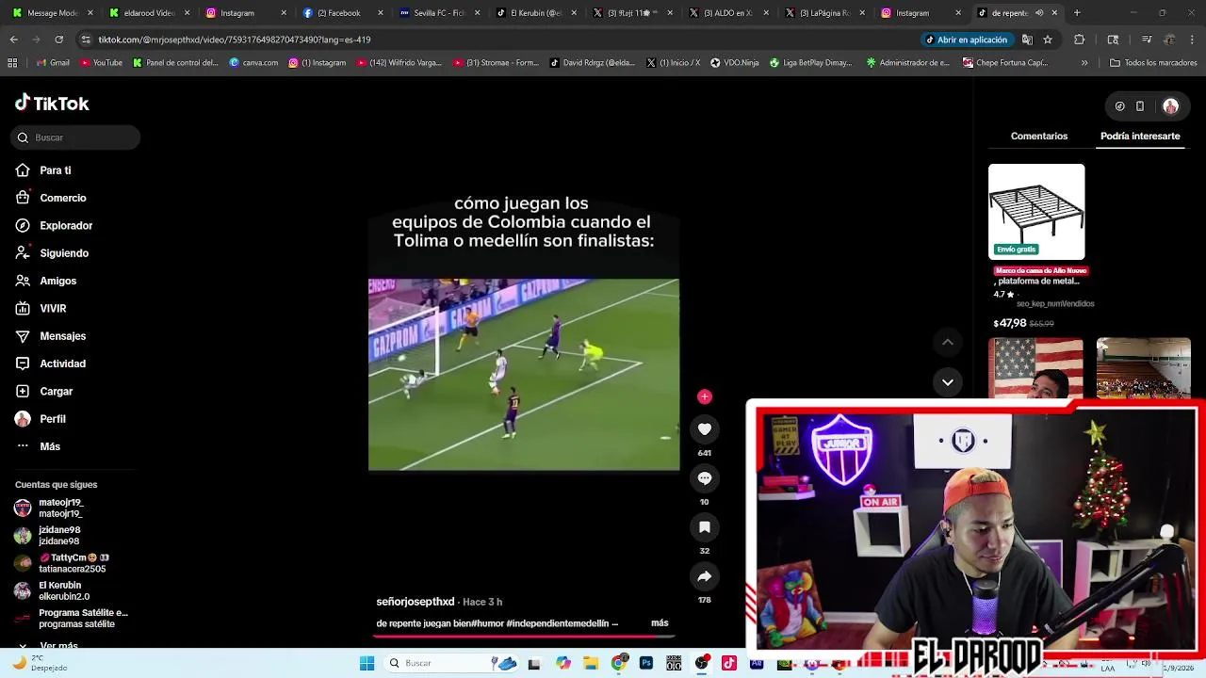1206x678 pixels.
Task: Open the Comercio shop section
Action: coord(51,198)
